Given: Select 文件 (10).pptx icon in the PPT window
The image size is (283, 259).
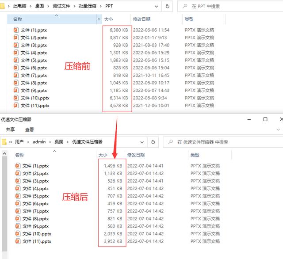Looking at the screenshot, I should pyautogui.click(x=16, y=98).
